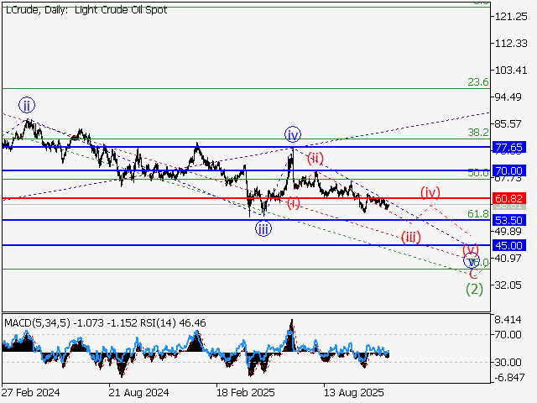This screenshot has width=537, height=403.
Task: Select the green (2) wave label
Action: (x=474, y=289)
